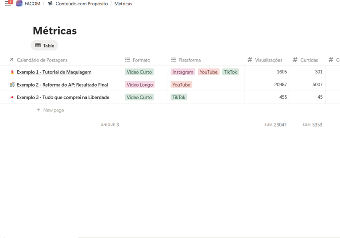
Task: Click the pink Vídeo Longo tag
Action: coord(139,84)
